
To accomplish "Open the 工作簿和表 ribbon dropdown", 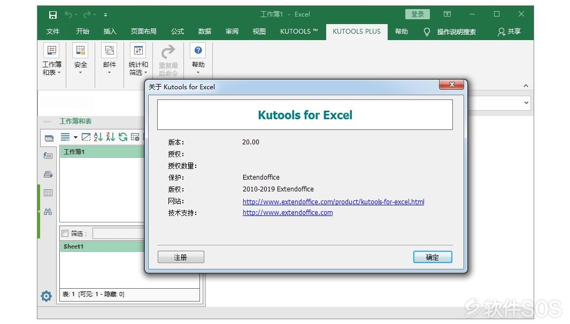I will (52, 60).
